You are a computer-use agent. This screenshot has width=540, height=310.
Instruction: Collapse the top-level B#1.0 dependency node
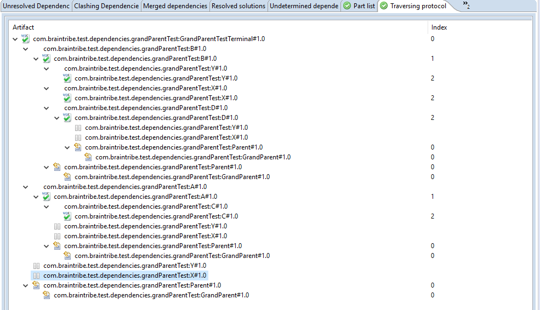(25, 49)
